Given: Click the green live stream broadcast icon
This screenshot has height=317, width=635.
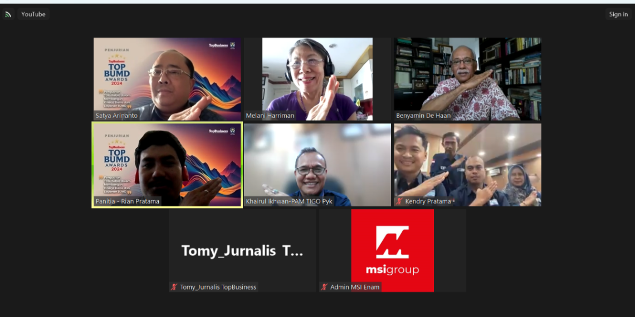Looking at the screenshot, I should [x=8, y=14].
